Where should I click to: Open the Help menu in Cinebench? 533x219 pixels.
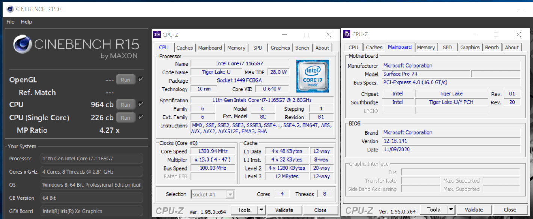tap(26, 22)
